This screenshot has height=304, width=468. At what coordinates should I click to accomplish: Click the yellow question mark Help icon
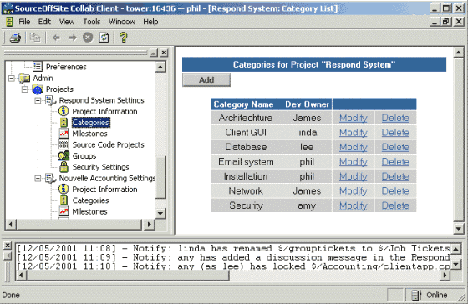pos(124,38)
